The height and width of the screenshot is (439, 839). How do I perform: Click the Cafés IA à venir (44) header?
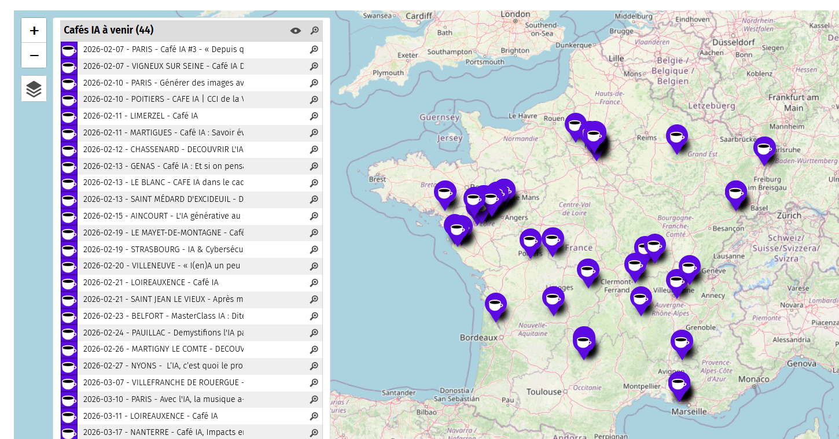click(x=109, y=30)
